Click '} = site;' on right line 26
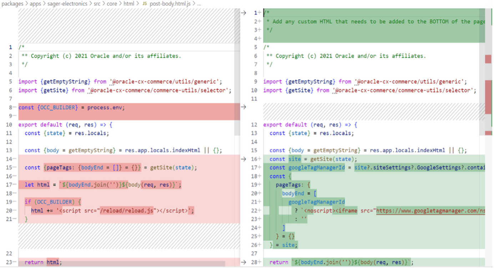Screen dimensions: 494x268 click(283, 245)
